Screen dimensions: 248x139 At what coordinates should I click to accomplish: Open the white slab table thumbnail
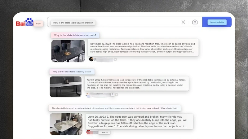(65, 87)
